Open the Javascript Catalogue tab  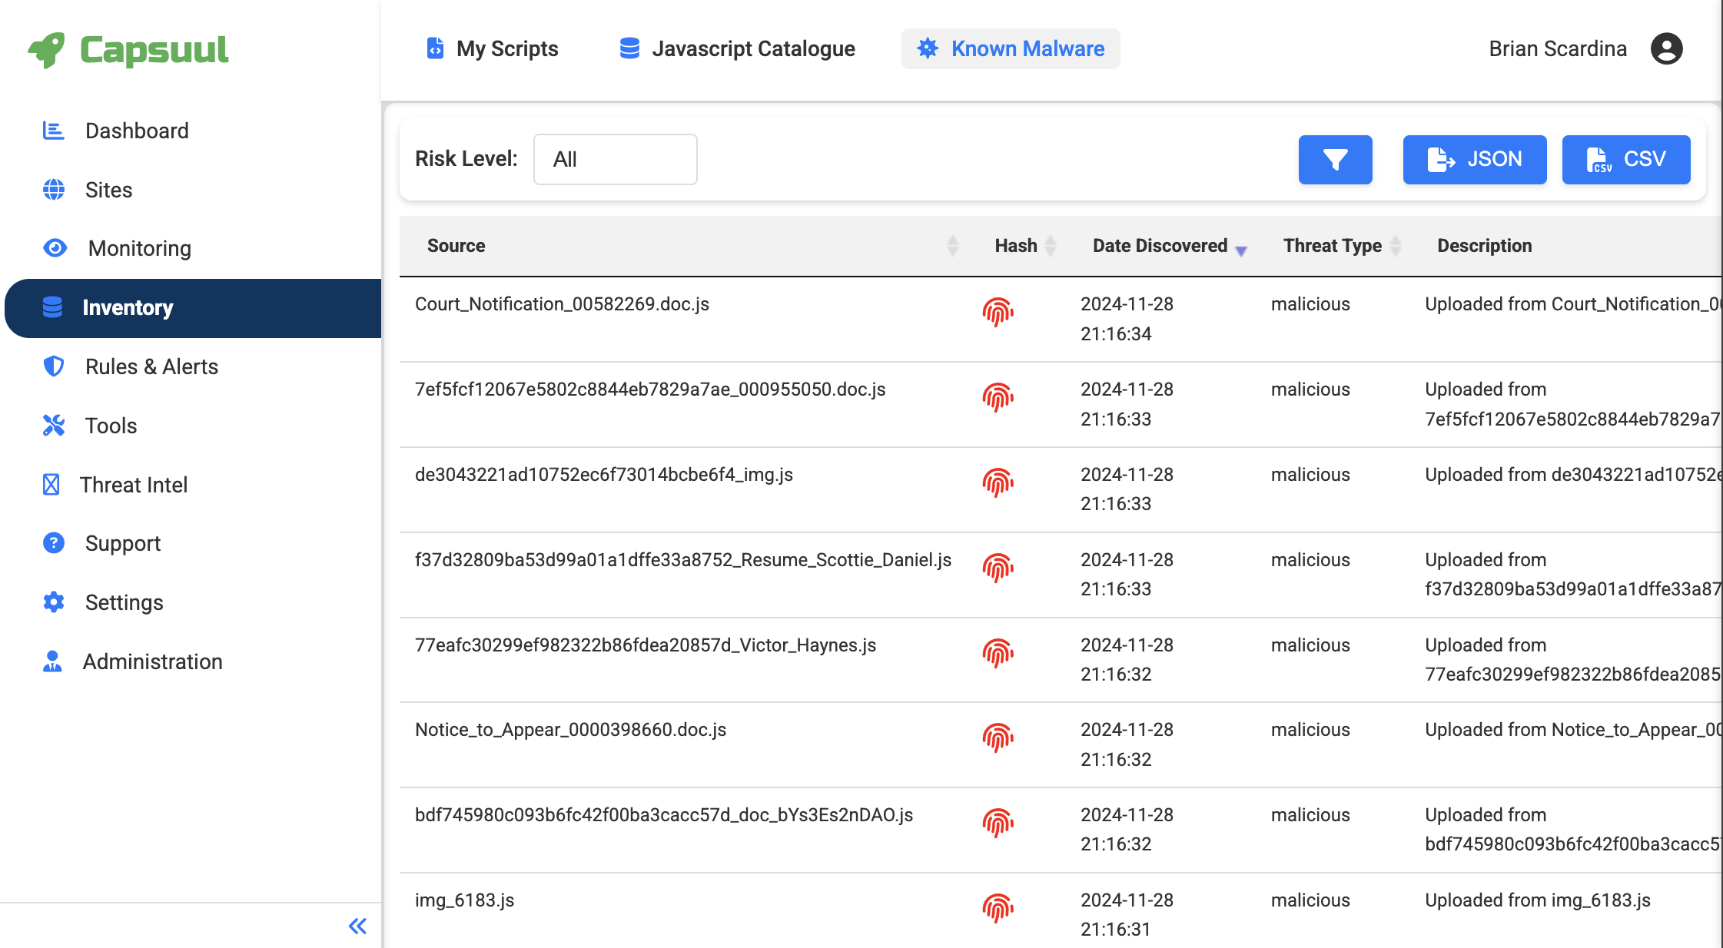(735, 48)
